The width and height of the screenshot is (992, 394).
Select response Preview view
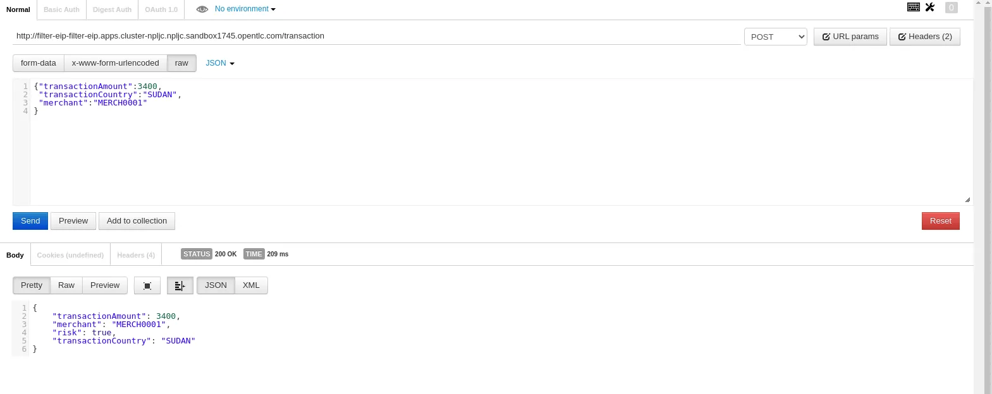point(105,285)
